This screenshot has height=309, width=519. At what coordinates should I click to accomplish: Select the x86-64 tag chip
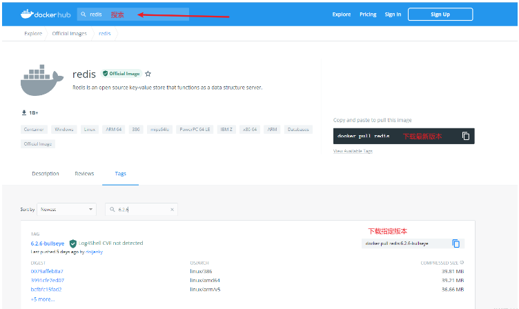[250, 130]
